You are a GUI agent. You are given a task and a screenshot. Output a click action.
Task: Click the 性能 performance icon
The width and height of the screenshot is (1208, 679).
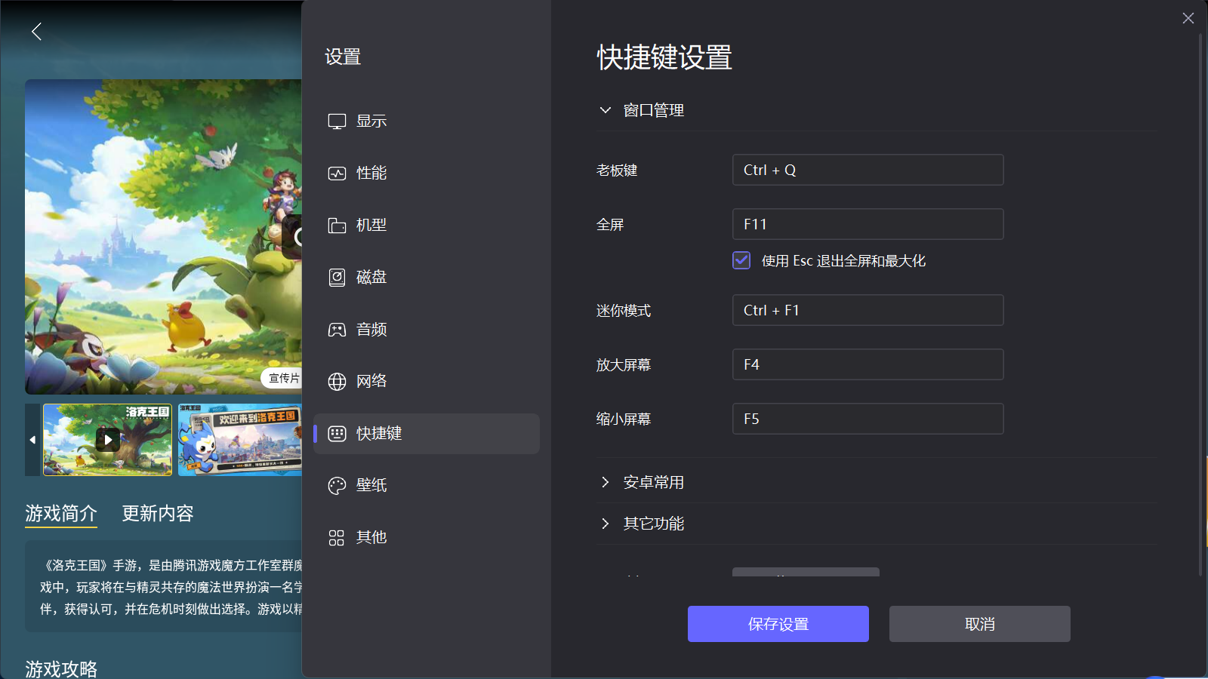337,174
